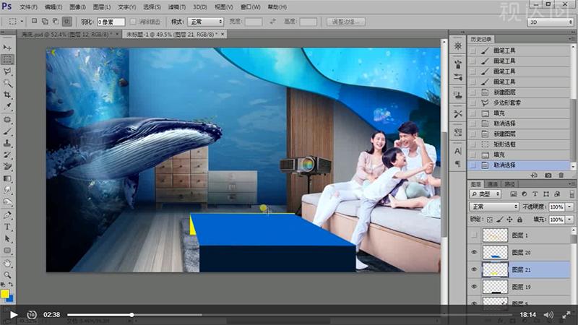Click the foreground yellow color swatch
This screenshot has height=325, width=578.
[x=5, y=294]
